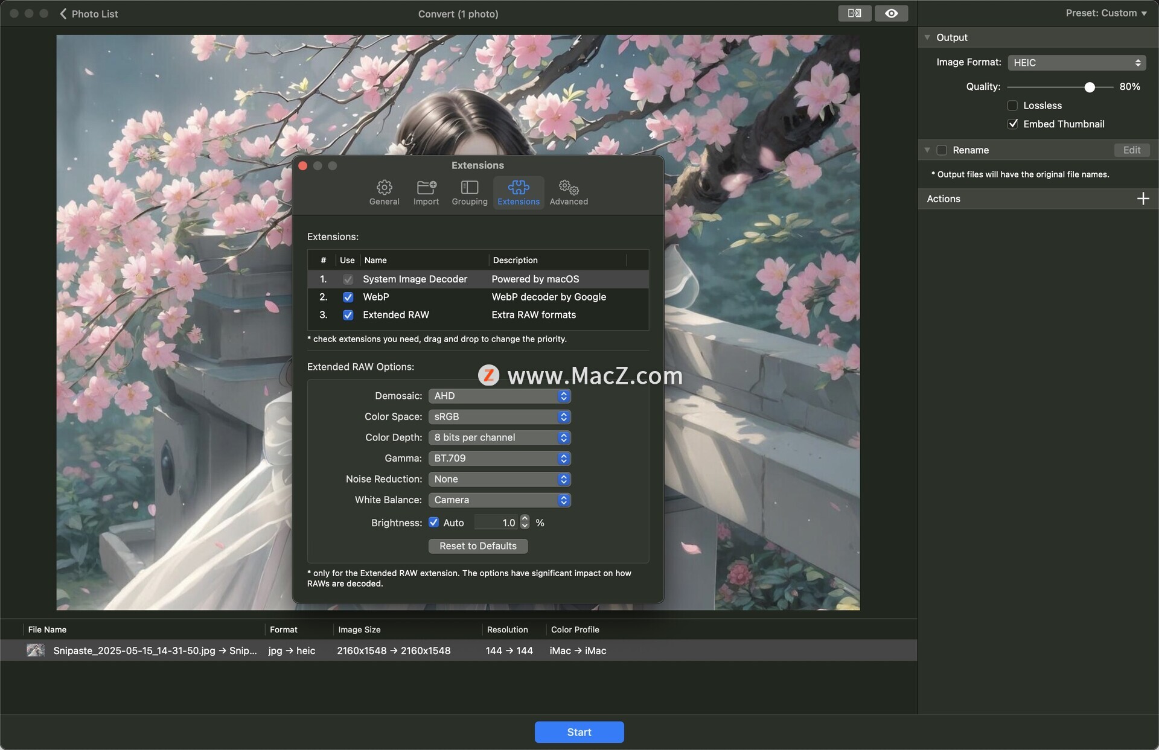Add a new action with plus icon
Viewport: 1159px width, 750px height.
point(1143,199)
